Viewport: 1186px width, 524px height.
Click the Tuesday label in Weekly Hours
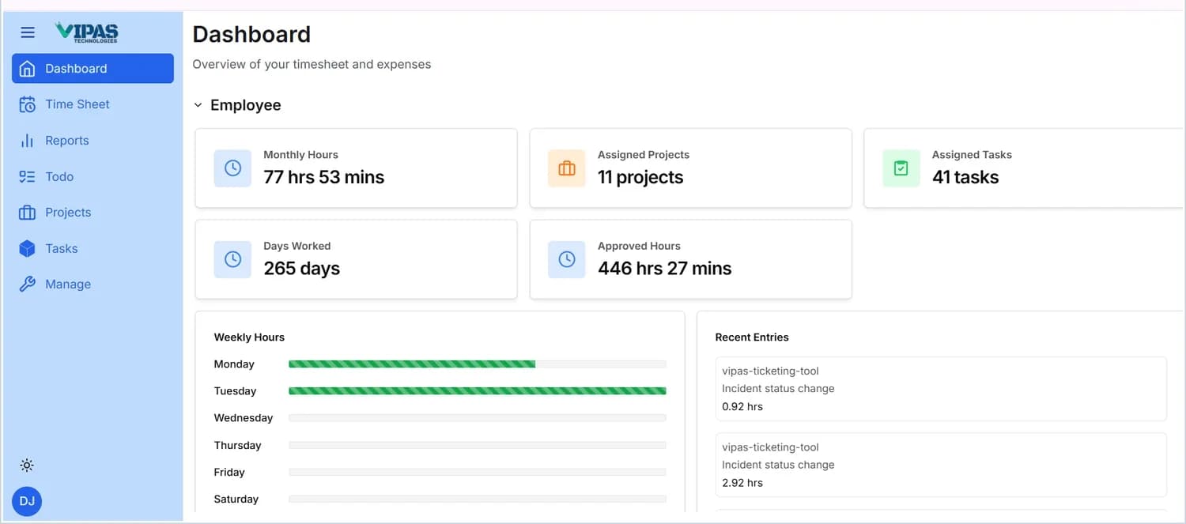[236, 391]
